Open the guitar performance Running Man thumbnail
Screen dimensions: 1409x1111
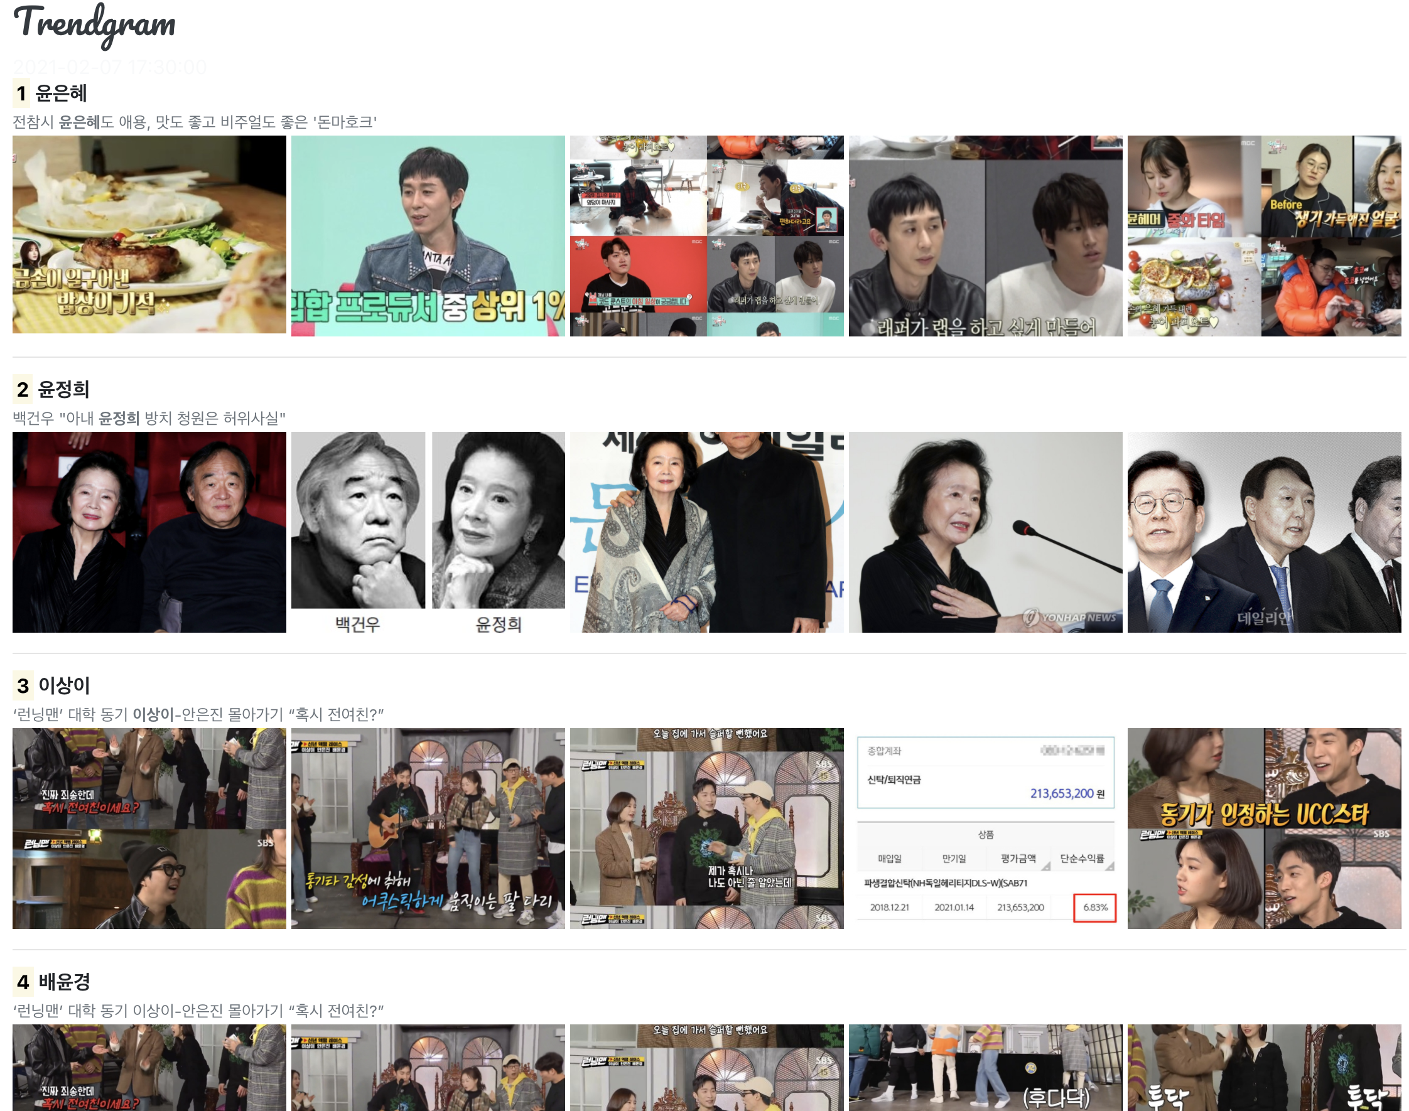(428, 828)
